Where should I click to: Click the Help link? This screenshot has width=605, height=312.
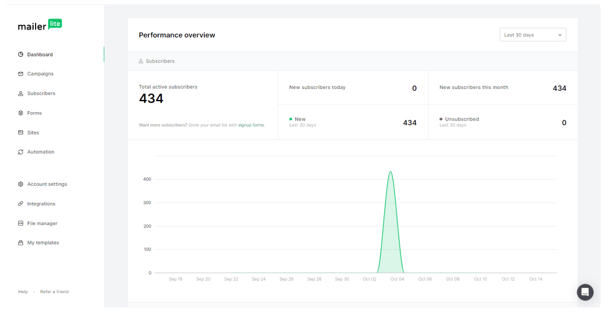pos(23,291)
